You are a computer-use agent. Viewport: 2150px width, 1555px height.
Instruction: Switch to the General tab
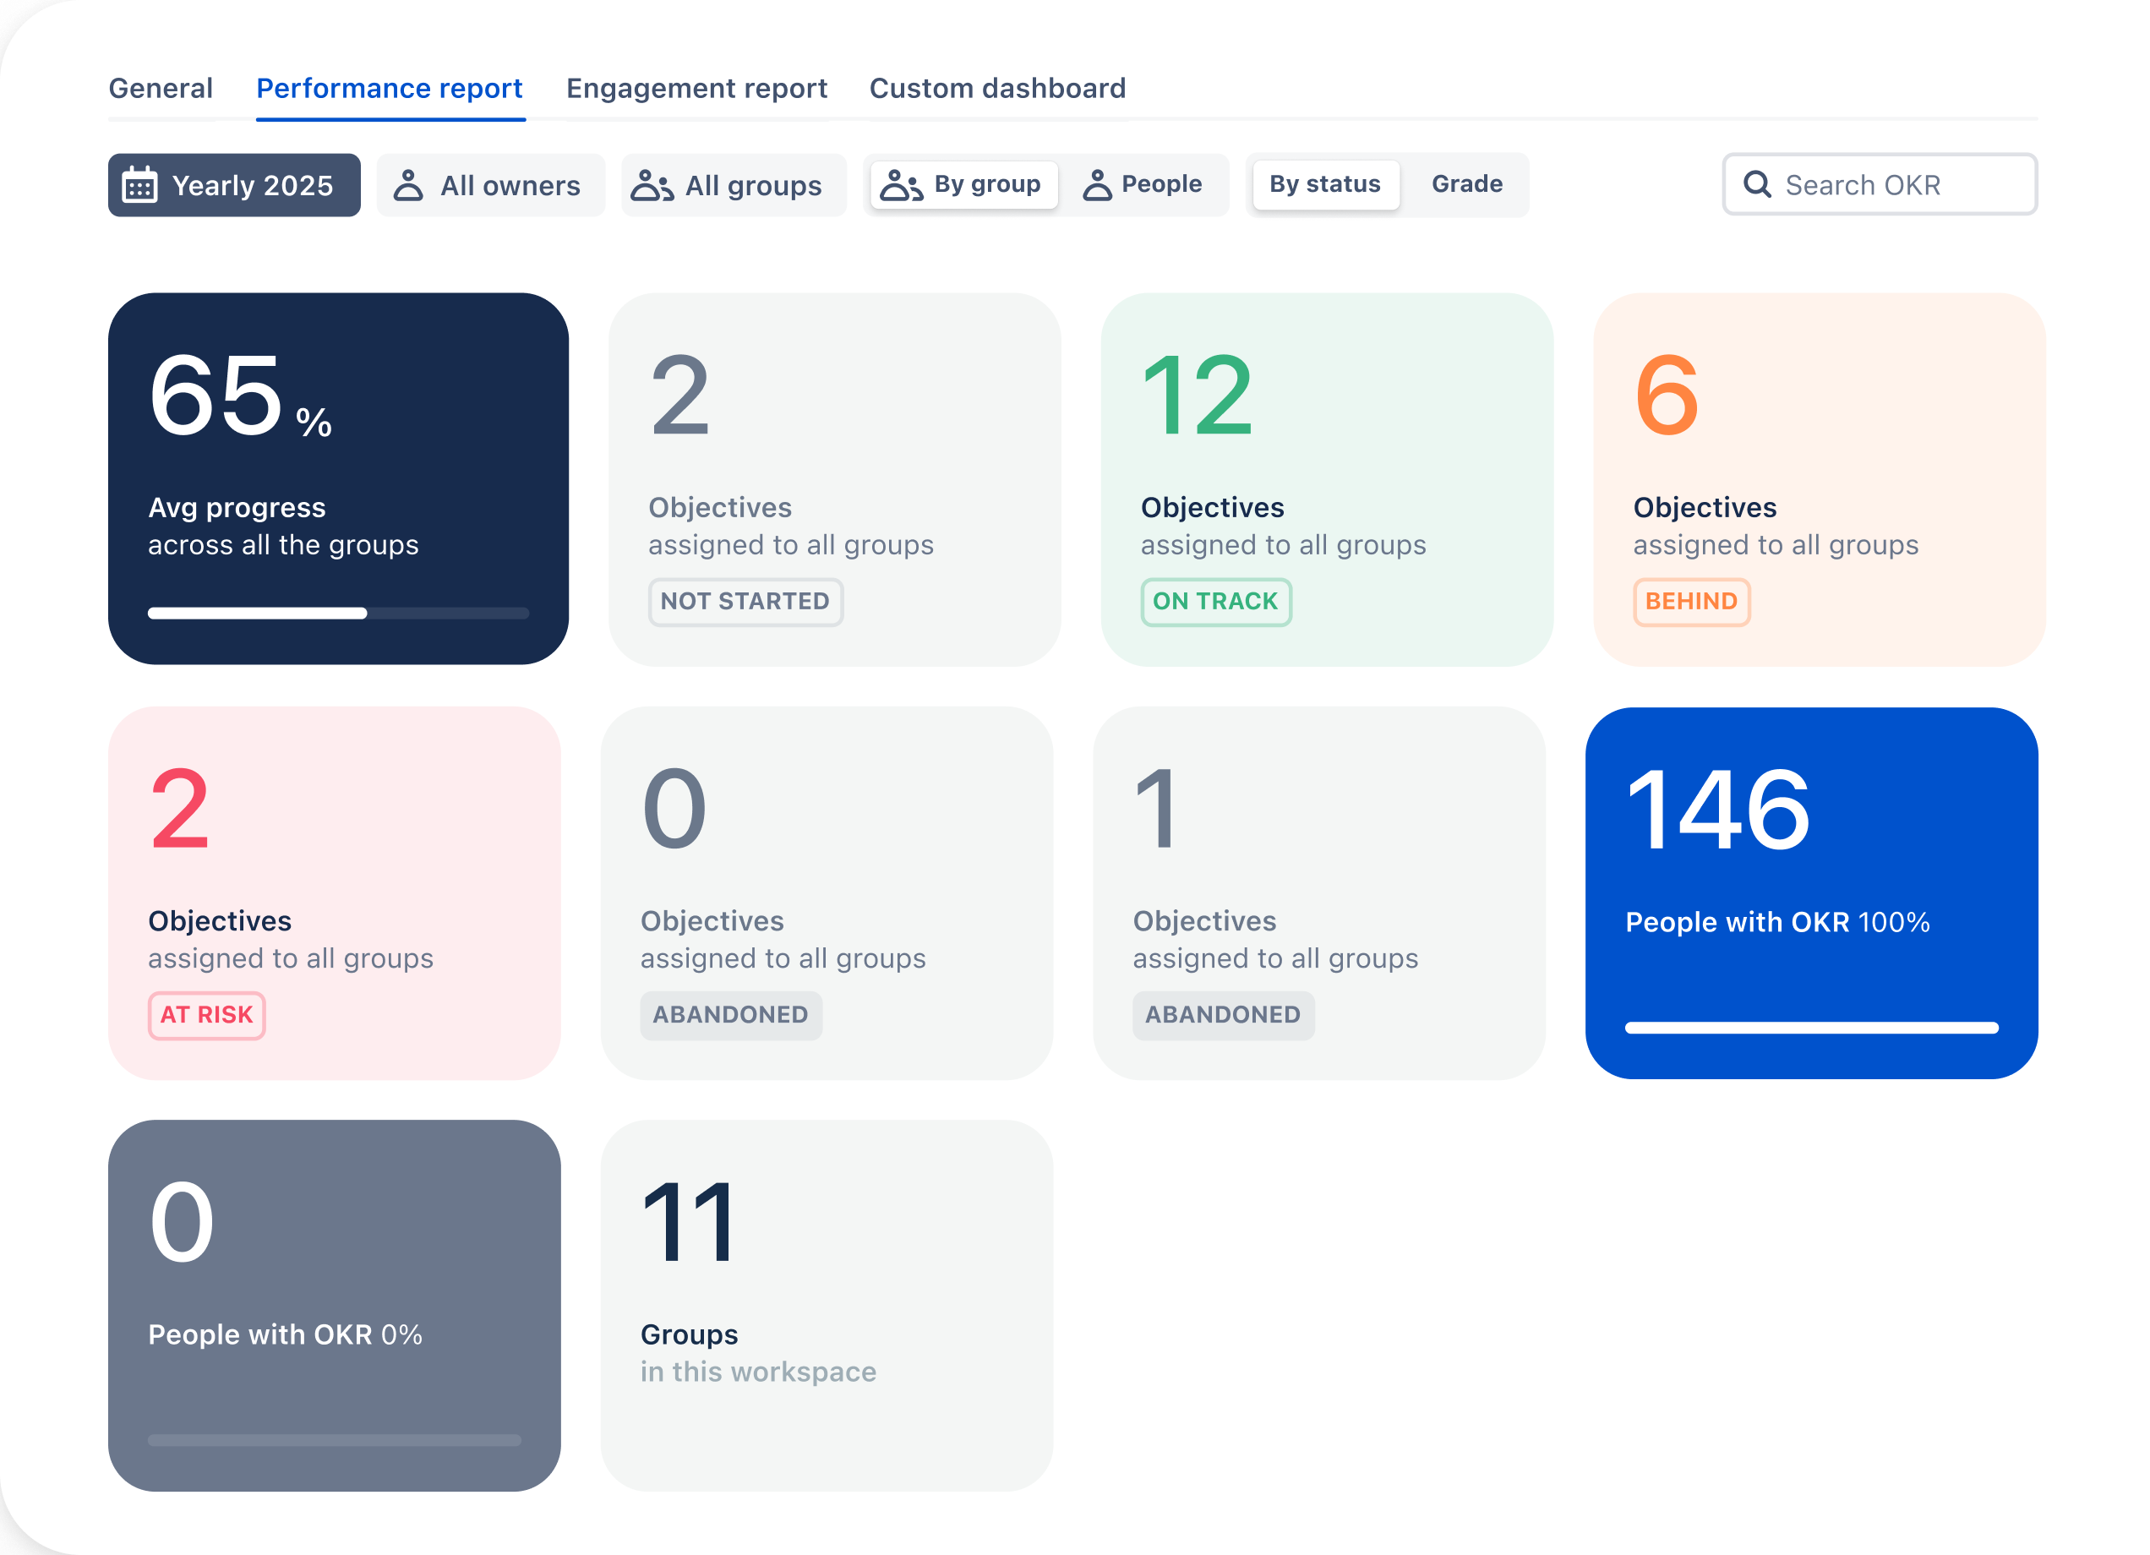tap(161, 88)
